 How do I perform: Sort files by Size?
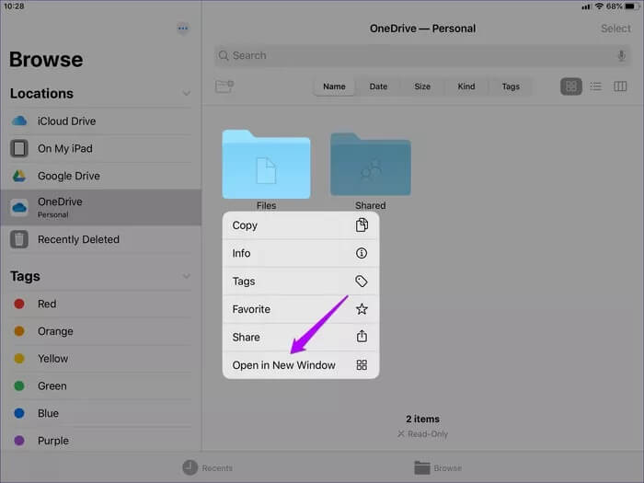click(x=422, y=86)
